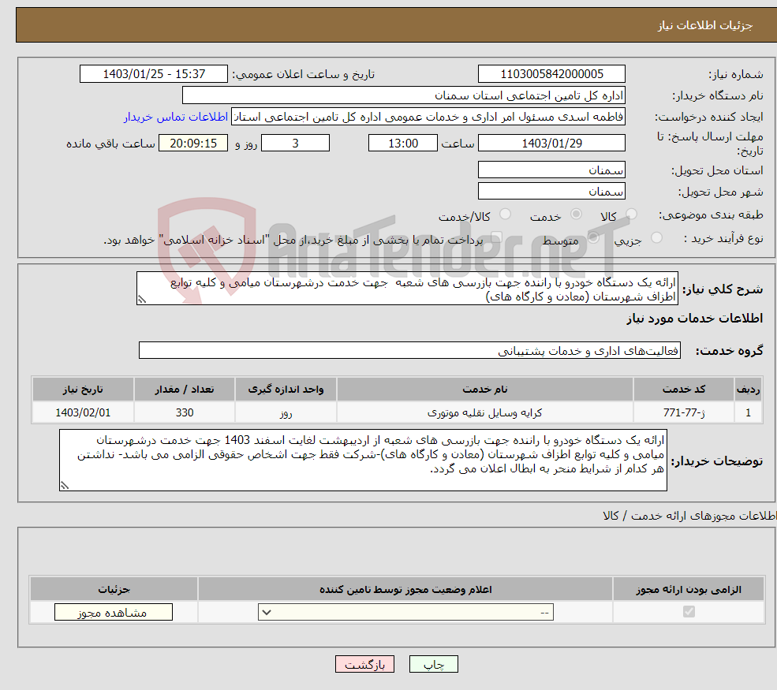Click the quantity cell 330
Viewport: 777px width, 690px height.
click(x=185, y=412)
